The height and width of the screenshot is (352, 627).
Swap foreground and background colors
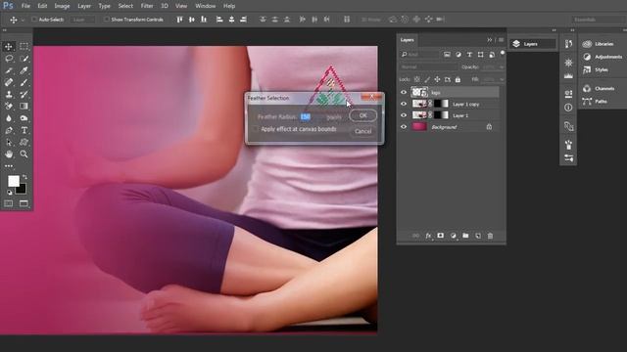24,176
